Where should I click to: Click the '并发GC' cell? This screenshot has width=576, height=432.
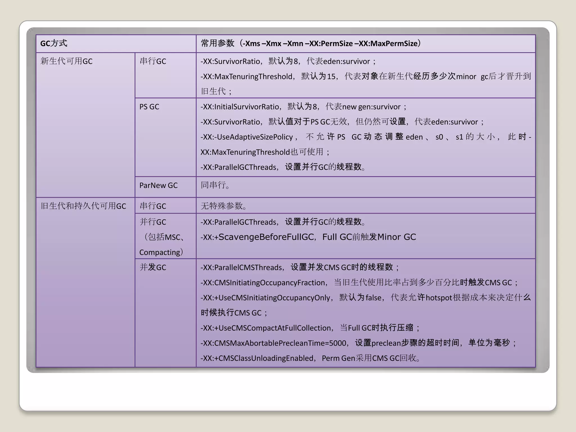(165, 313)
